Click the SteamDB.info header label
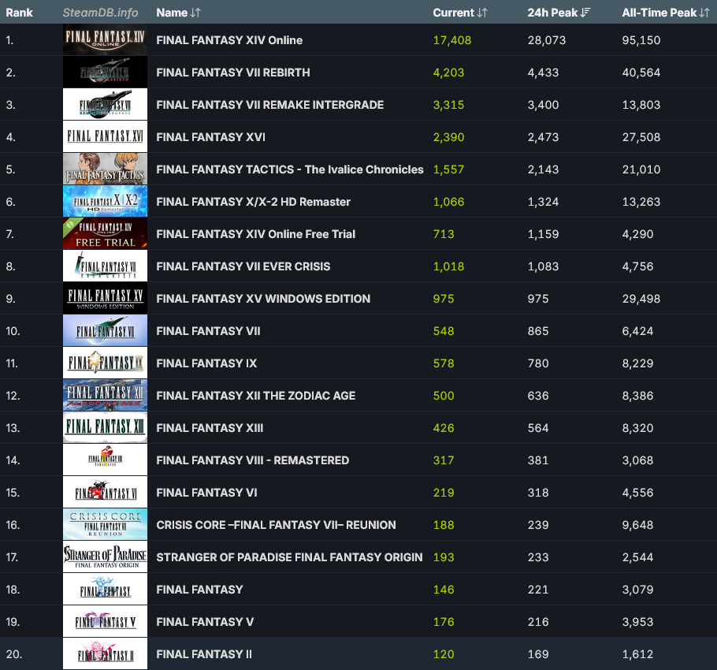717x670 pixels. pos(100,13)
